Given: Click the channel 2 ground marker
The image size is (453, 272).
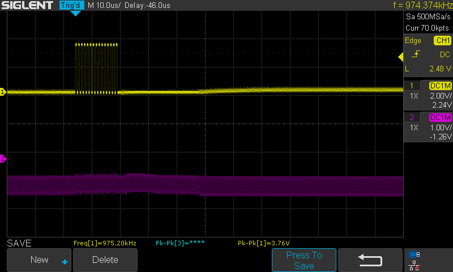Looking at the screenshot, I should click(x=3, y=159).
